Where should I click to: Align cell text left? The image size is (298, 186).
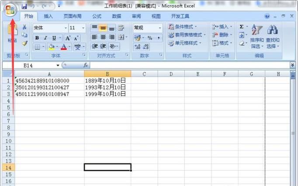tap(94, 37)
